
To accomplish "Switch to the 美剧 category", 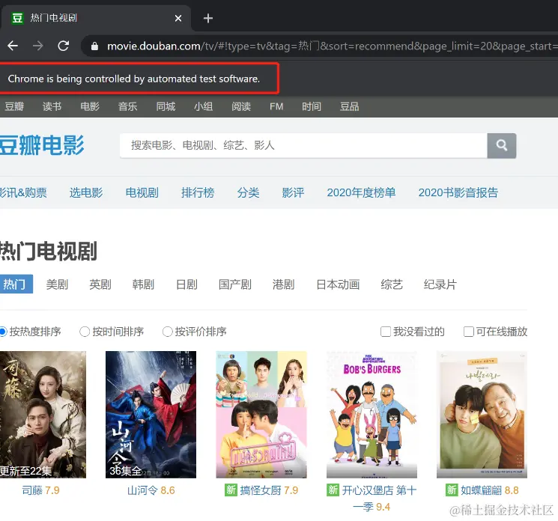I will [x=57, y=284].
